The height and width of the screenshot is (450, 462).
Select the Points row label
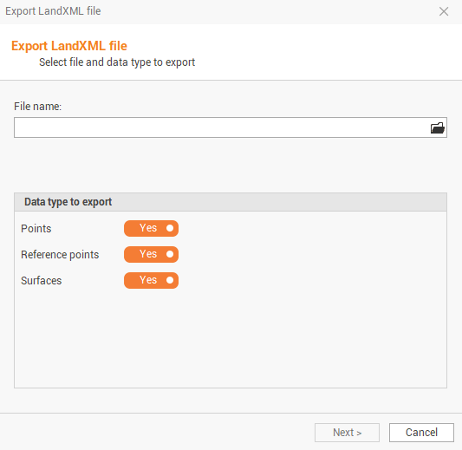click(36, 229)
